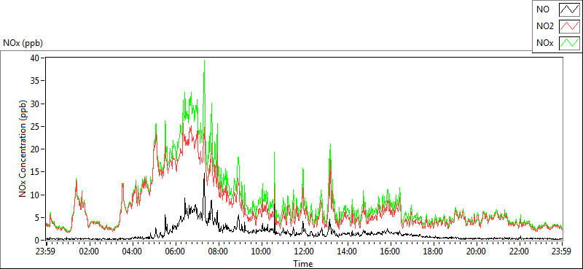The width and height of the screenshot is (583, 269).
Task: Select the NO legend label
Action: 543,10
